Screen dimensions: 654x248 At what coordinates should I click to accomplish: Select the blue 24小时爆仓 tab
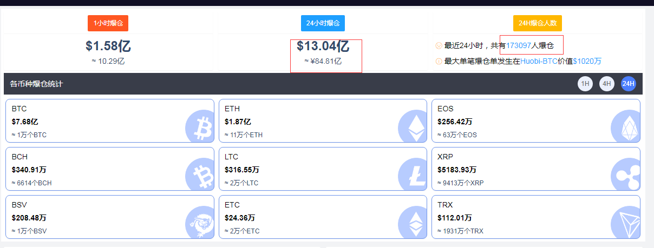(x=323, y=23)
